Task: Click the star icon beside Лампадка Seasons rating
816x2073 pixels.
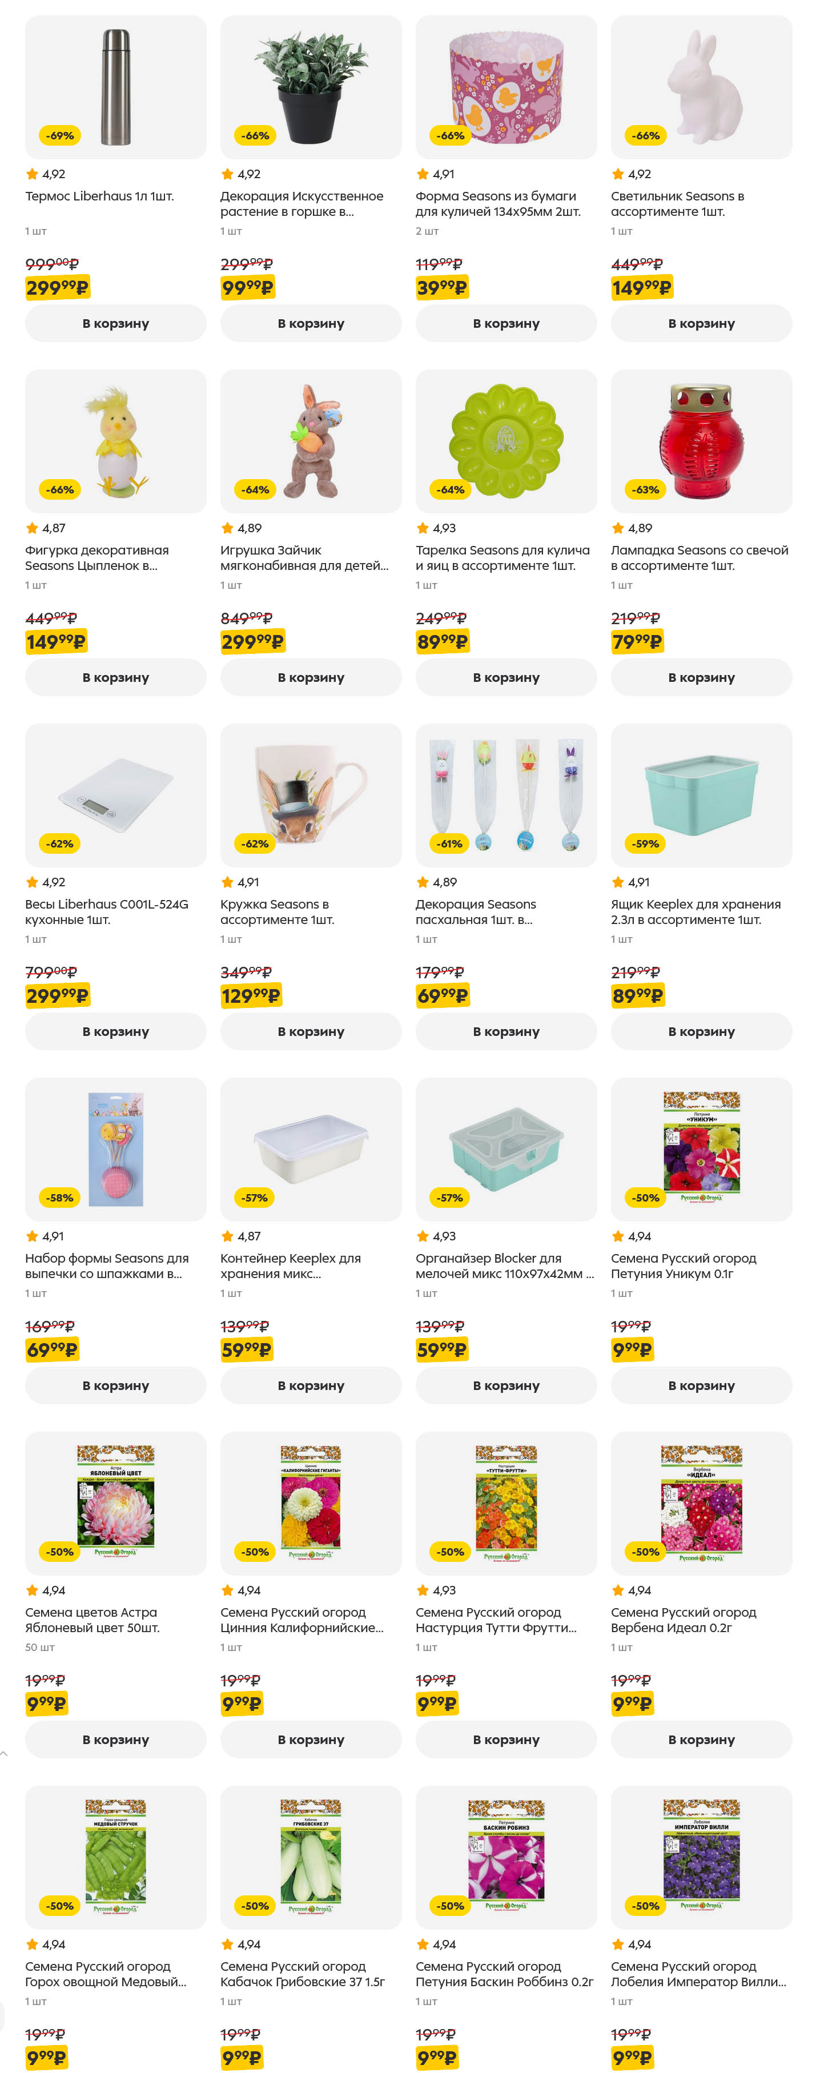Action: (x=618, y=528)
